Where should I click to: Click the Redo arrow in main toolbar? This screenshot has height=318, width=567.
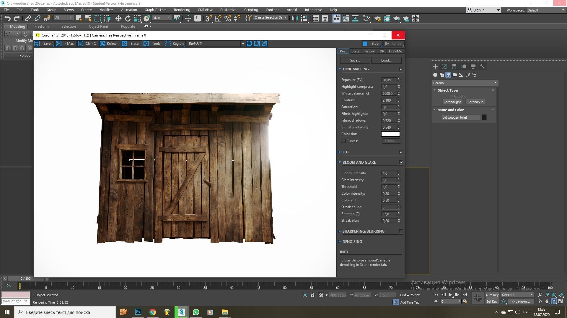pos(17,18)
